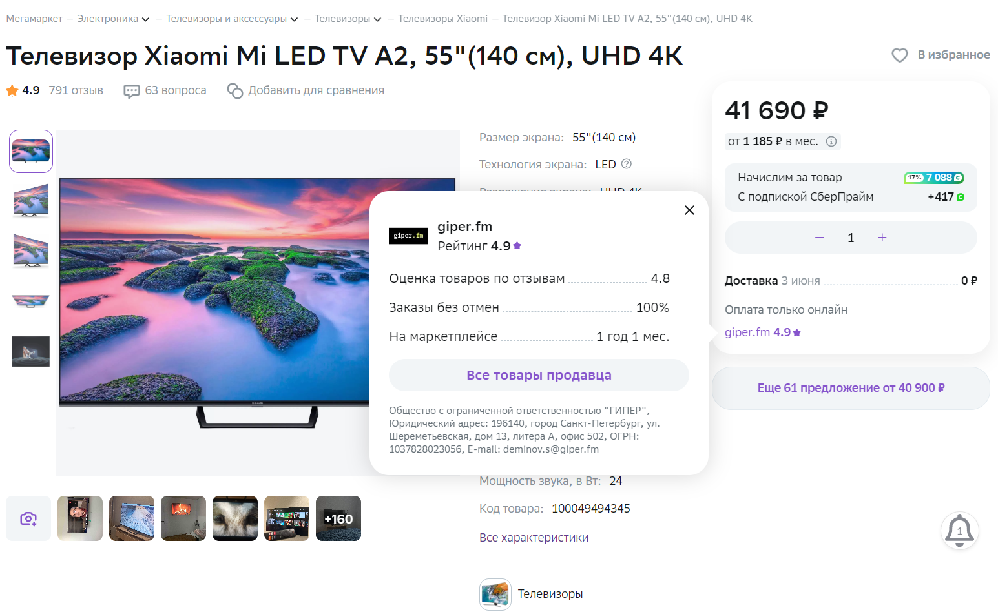Screen dimensions: 998x612
Task: Open Все характеристики link
Action: click(534, 538)
